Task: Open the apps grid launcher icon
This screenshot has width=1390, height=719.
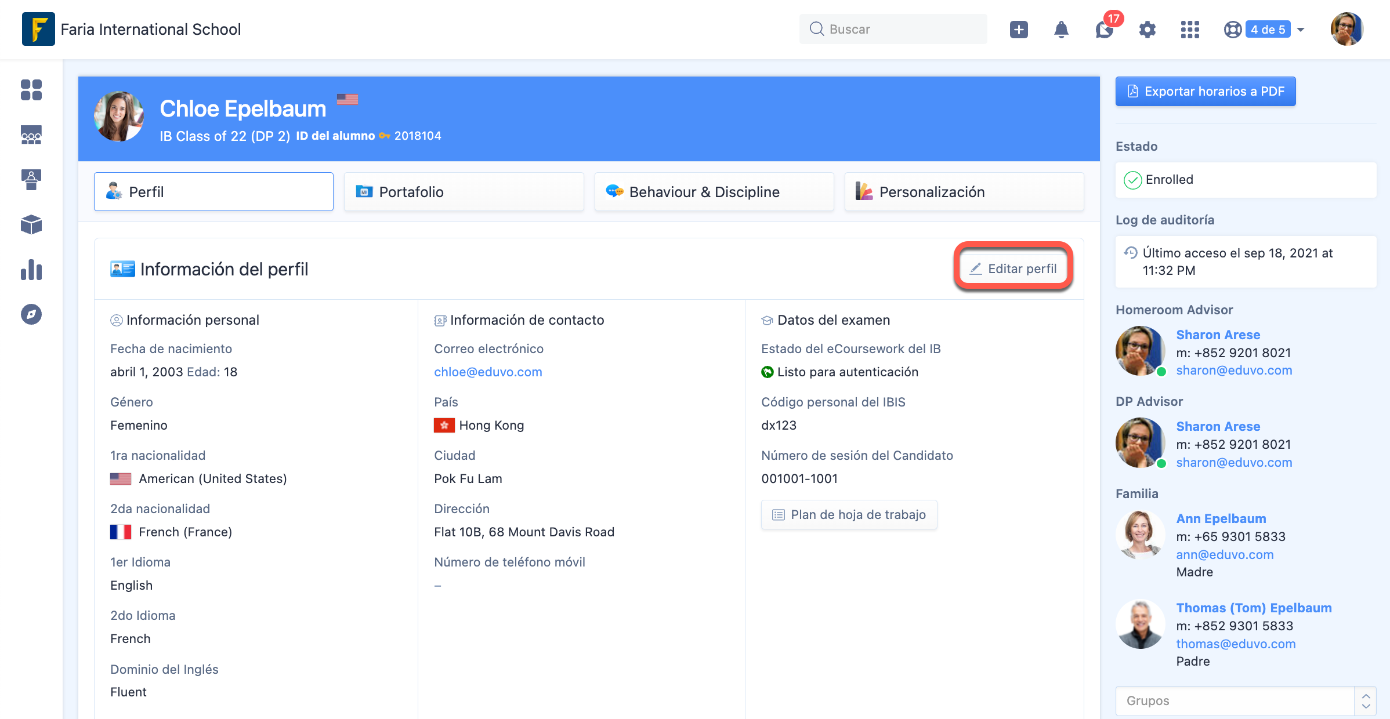Action: (1190, 30)
